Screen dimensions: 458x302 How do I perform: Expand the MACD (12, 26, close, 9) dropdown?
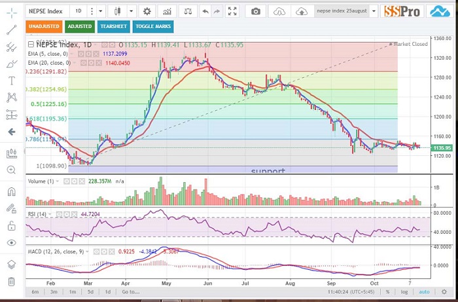point(87,252)
